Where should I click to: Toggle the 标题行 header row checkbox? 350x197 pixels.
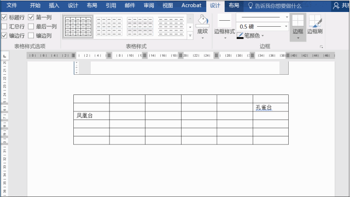pyautogui.click(x=4, y=17)
